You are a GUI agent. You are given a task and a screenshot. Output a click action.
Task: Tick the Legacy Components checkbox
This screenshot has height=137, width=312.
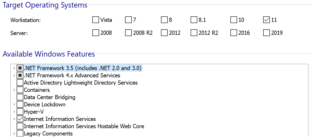20,134
